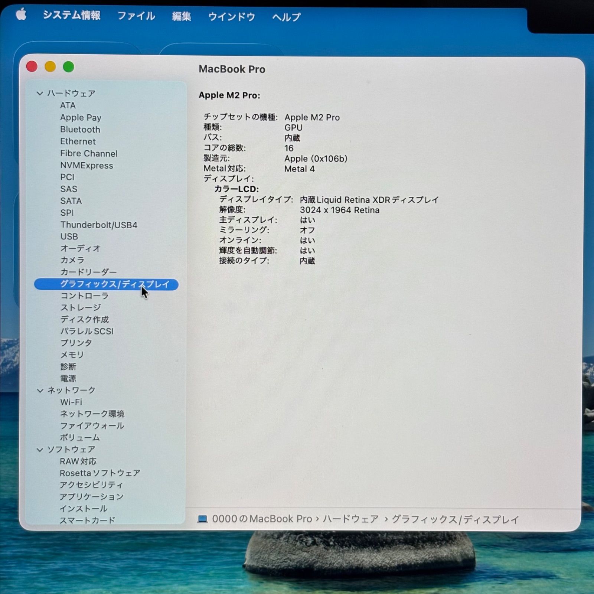Select Wi-Fi in the sidebar
This screenshot has width=594, height=594.
click(x=71, y=402)
